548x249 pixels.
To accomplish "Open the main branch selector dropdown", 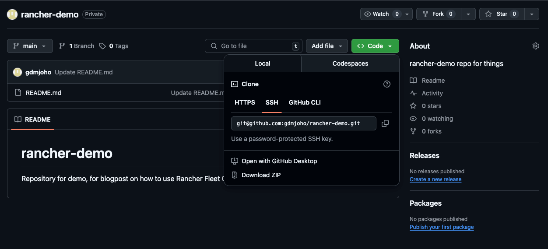I will pyautogui.click(x=30, y=46).
